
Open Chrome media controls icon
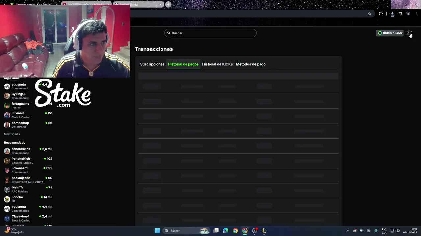point(400,14)
